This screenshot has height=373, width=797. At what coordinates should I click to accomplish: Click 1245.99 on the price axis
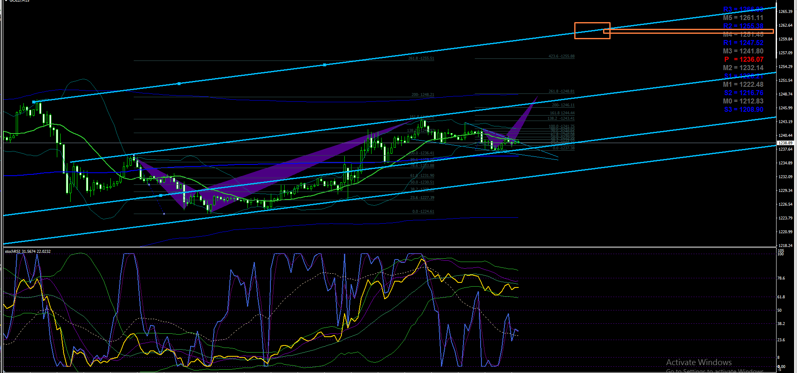click(786, 108)
